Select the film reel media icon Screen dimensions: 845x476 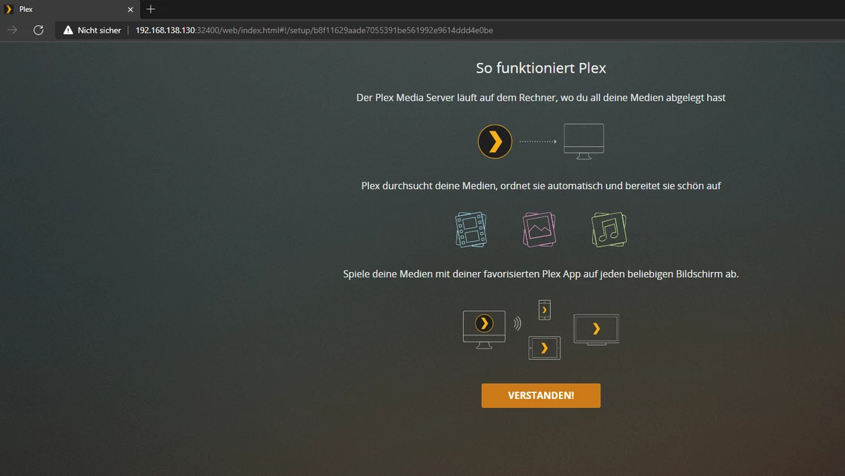click(470, 229)
